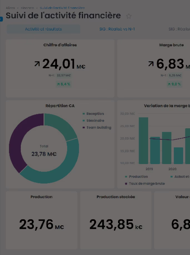Click the '6,4 %' growth badge
Screen dimensions: 190x255
[63, 84]
